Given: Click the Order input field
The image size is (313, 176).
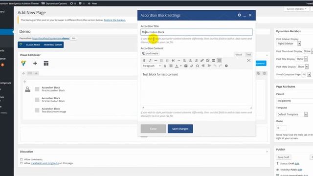Looking at the screenshot, I should [282, 128].
